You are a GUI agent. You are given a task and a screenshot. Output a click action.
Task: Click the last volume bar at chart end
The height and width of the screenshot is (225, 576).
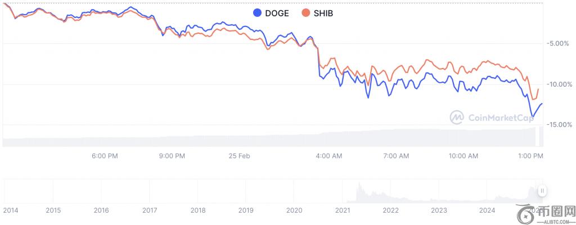click(x=542, y=136)
